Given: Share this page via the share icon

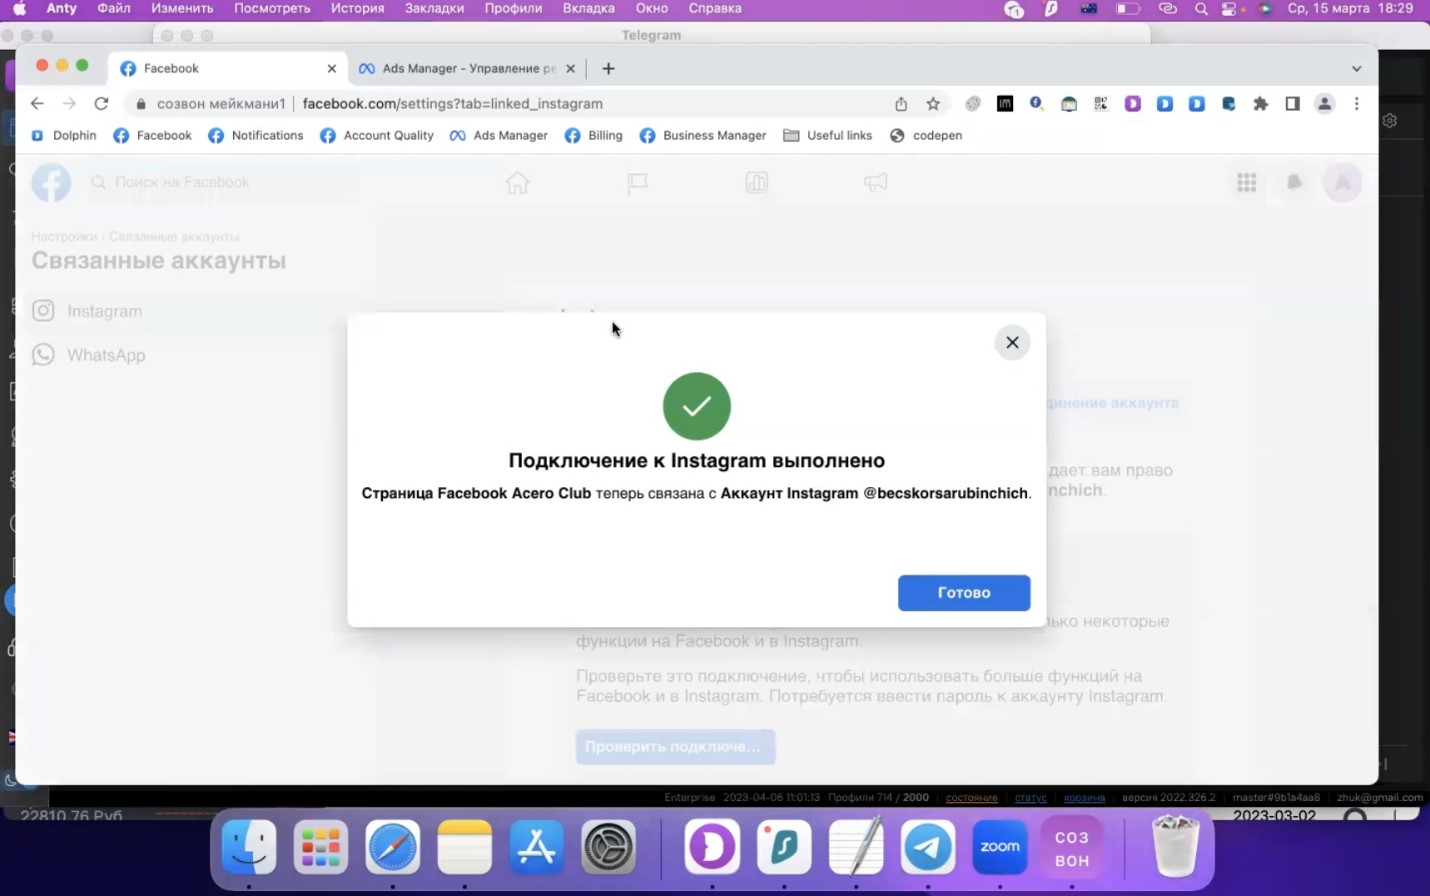Looking at the screenshot, I should pos(901,103).
